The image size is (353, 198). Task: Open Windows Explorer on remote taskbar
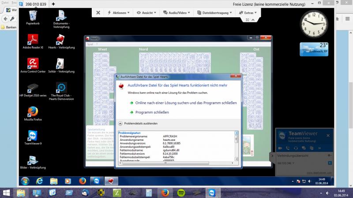pyautogui.click(x=53, y=181)
